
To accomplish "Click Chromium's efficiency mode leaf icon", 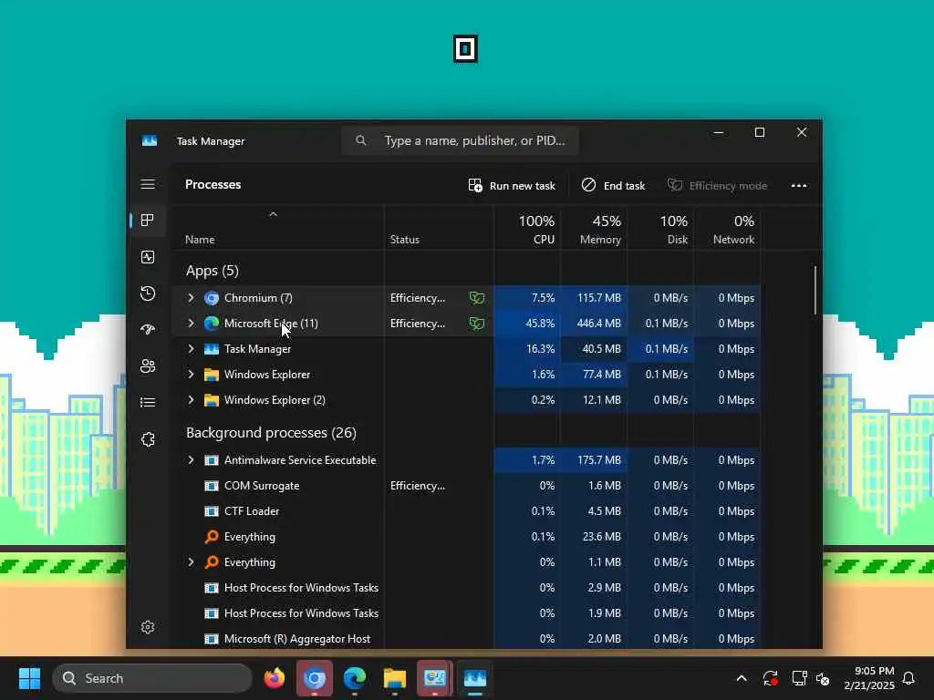I will click(x=476, y=298).
